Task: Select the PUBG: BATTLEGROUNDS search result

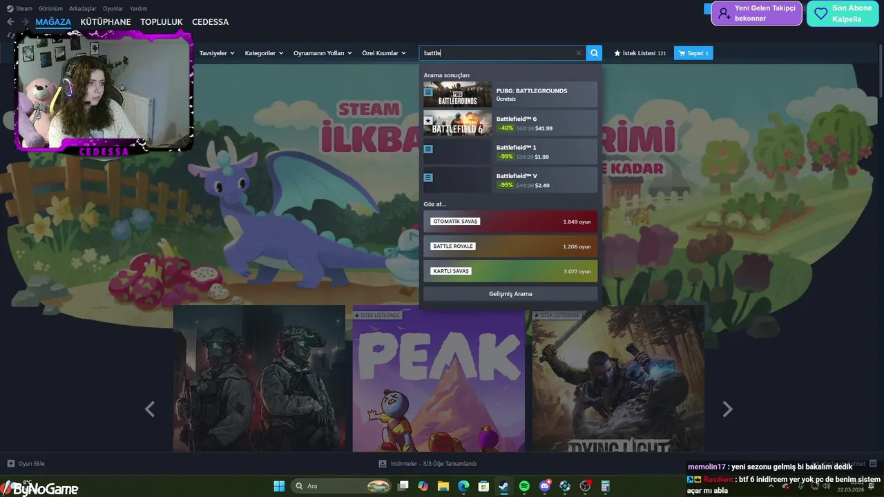Action: pos(510,95)
